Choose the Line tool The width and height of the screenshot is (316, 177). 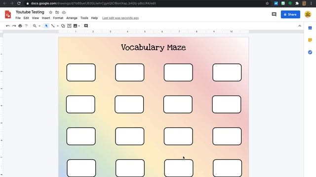[53, 26]
